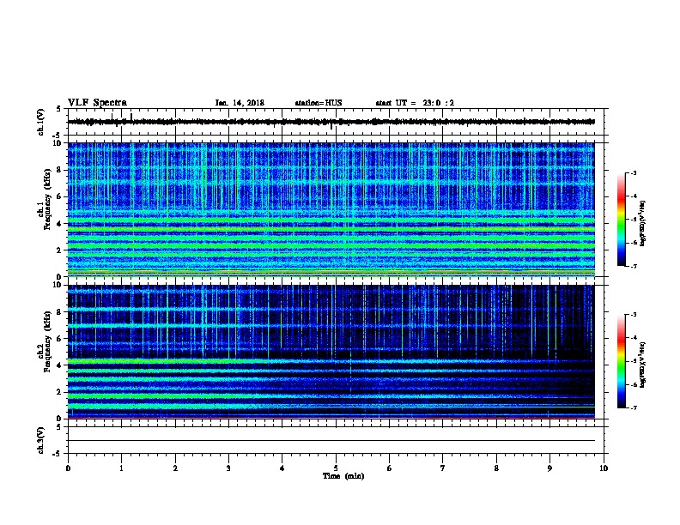The height and width of the screenshot is (525, 680).
Task: Click the "ch.1 Frequency (kHz)" axis label
Action: tap(44, 199)
